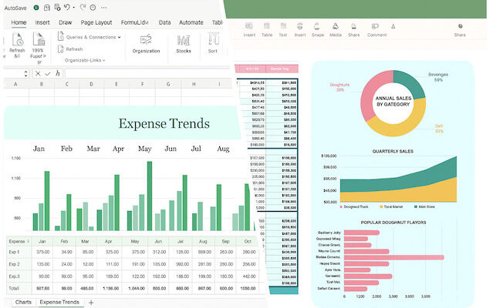The height and width of the screenshot is (308, 490).
Task: Click the tallest green bar under May
Action: (150, 196)
